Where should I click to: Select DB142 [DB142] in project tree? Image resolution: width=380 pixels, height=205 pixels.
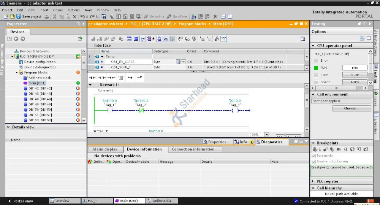pyautogui.click(x=40, y=88)
